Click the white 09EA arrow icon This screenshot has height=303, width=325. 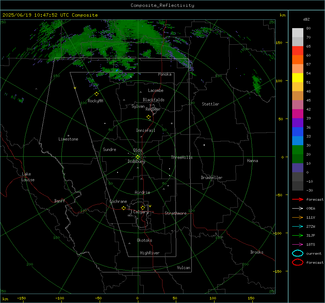[x=298, y=208]
